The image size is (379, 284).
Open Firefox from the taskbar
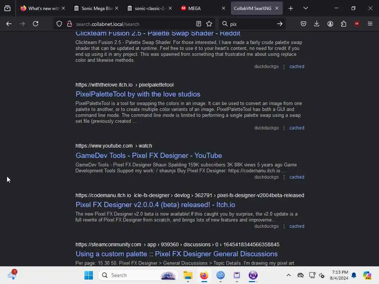click(204, 275)
